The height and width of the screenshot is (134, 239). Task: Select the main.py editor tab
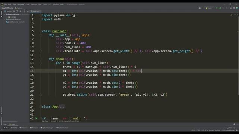pos(35,12)
